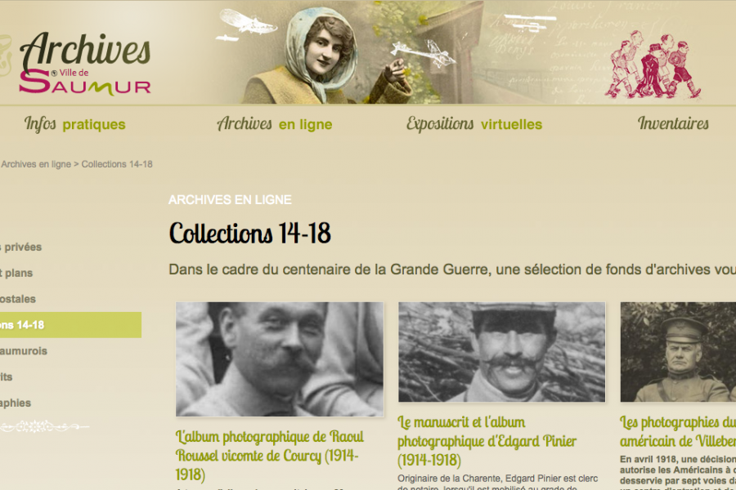Open the Raoul Roussel vicomte de Courcy album link
The image size is (736, 490).
click(269, 456)
